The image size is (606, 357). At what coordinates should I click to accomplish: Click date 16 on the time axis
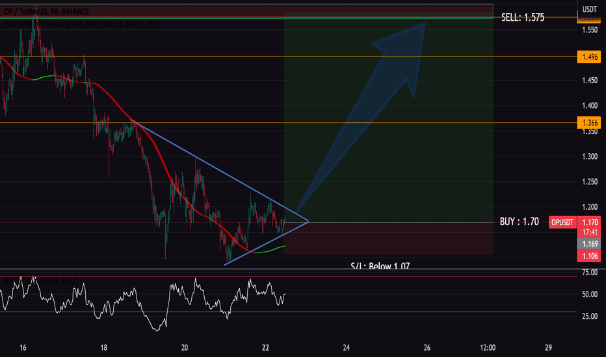tap(23, 348)
